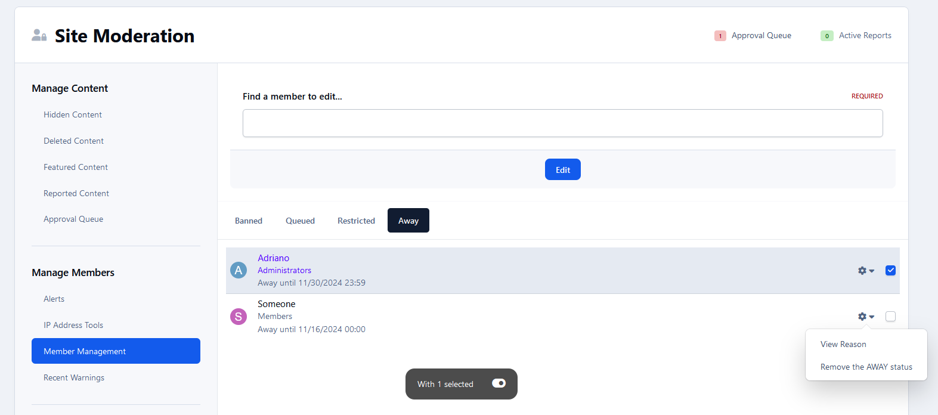938x415 pixels.
Task: Select 'View Reason' from the menu
Action: click(x=843, y=344)
